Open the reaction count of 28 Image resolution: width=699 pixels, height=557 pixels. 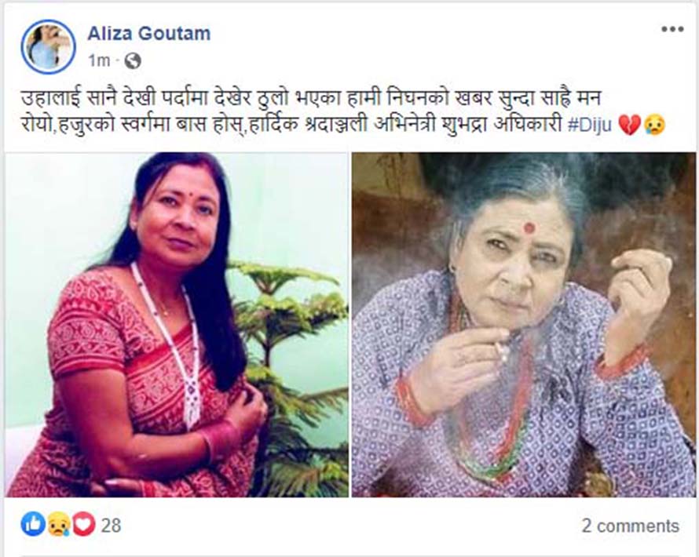tap(111, 526)
